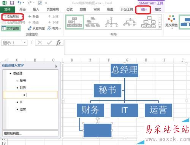Viewport: 190px width, 145px height.
Task: Close the text pane with X
Action: pos(56,66)
